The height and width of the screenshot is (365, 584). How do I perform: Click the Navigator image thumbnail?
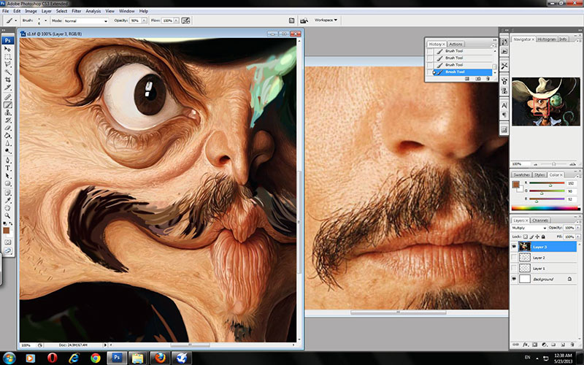coord(545,101)
